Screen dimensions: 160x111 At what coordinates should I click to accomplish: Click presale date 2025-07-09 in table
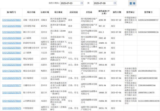116,32
